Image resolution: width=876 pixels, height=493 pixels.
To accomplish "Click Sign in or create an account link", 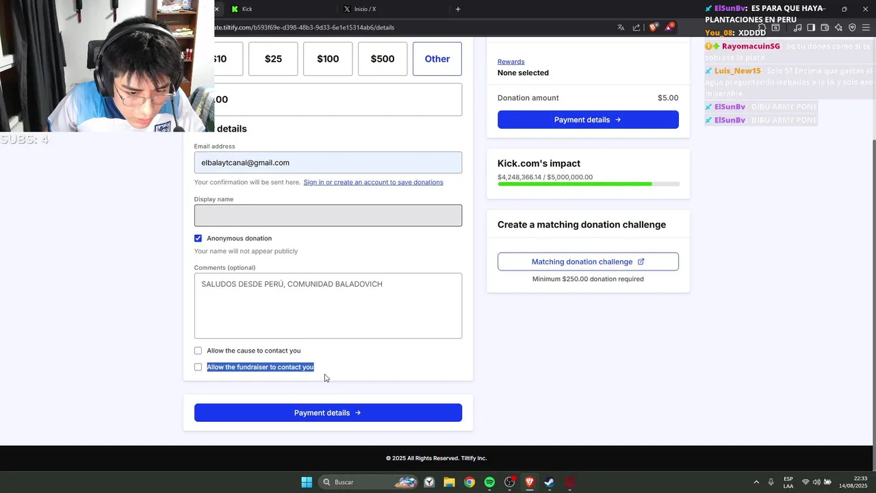I will pyautogui.click(x=373, y=182).
